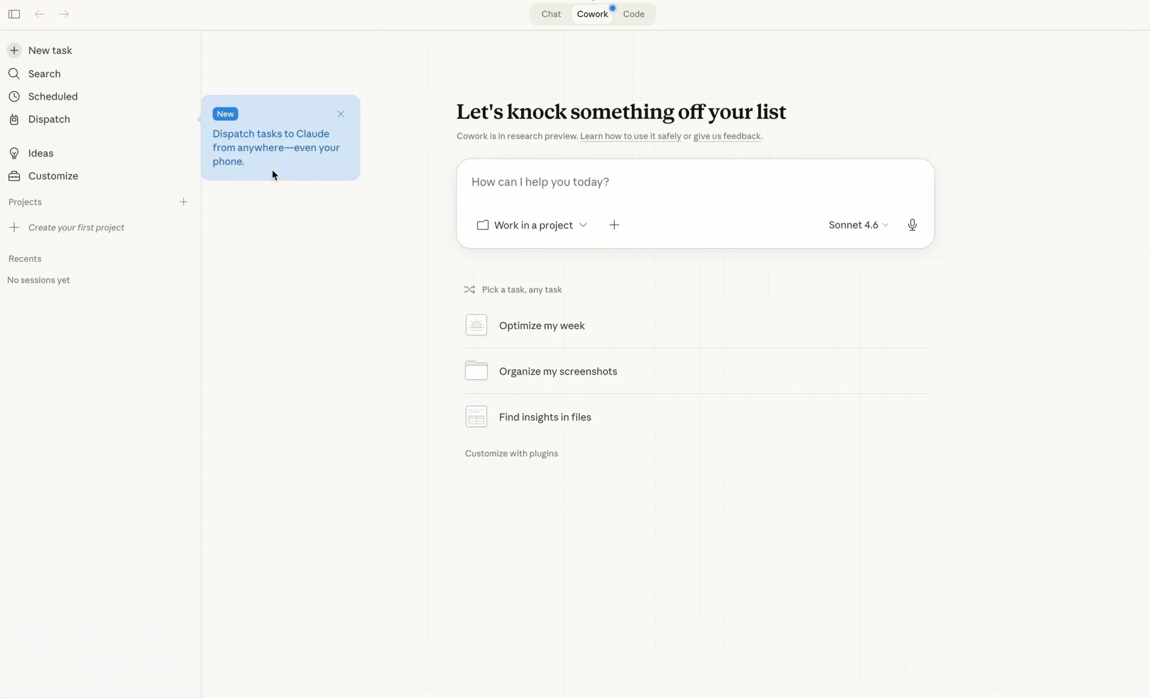Open Learn how to use it safely link
This screenshot has width=1150, height=698.
630,136
